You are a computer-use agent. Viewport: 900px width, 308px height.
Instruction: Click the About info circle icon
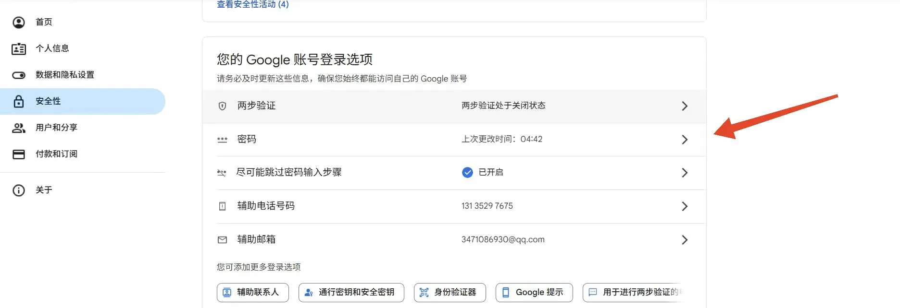tap(19, 190)
